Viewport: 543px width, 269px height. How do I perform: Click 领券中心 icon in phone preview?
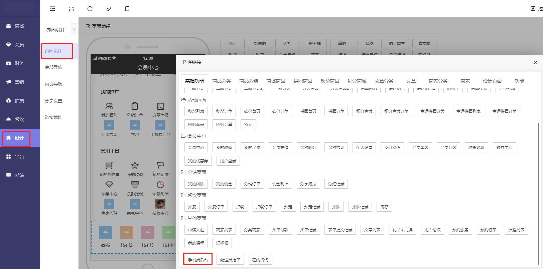pyautogui.click(x=109, y=185)
